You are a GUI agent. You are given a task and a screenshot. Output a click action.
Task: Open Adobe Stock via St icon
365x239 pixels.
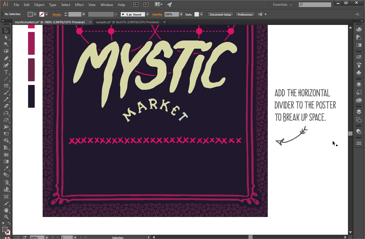[x=146, y=5]
